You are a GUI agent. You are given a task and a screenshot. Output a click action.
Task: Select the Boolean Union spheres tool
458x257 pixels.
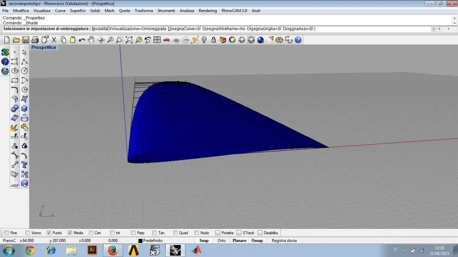tap(14, 108)
